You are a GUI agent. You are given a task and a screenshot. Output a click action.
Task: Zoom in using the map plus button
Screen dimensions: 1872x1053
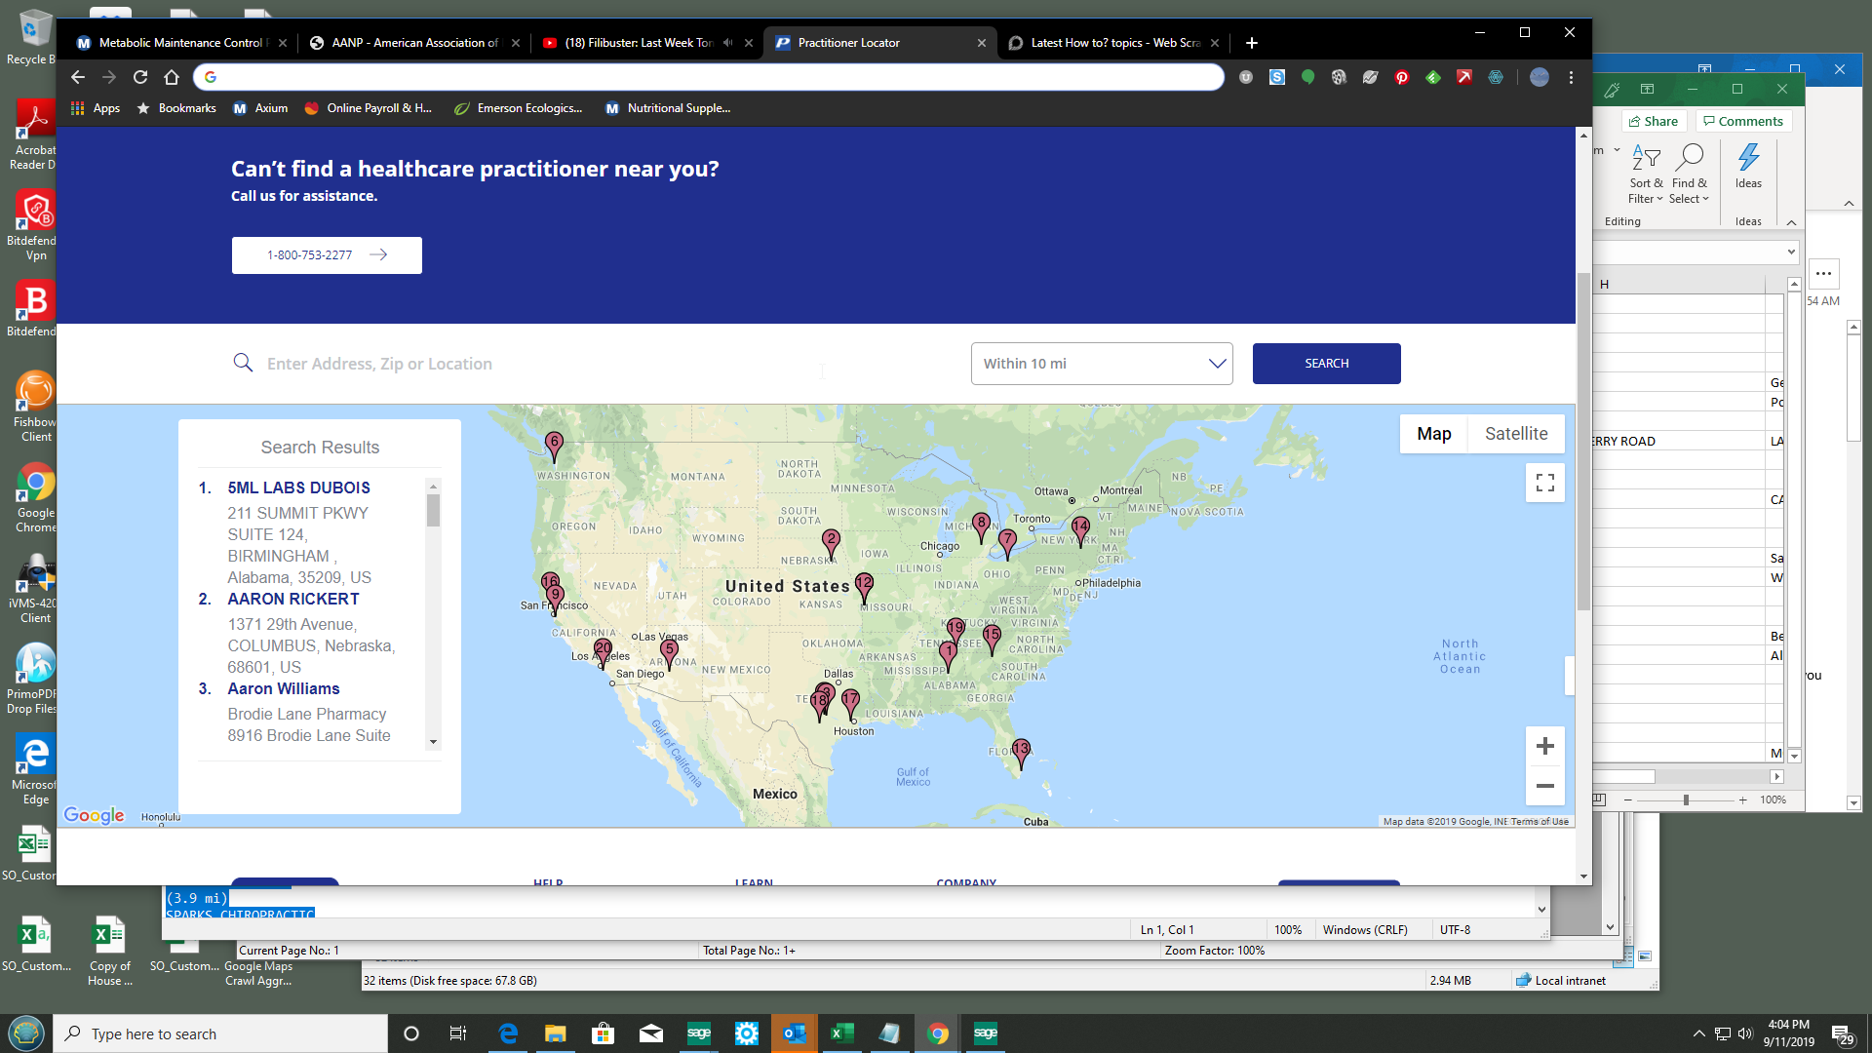[x=1544, y=747]
